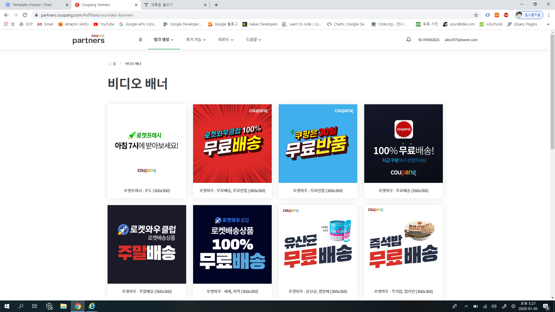Select the 로켓프레시 포도 banner thumbnail
This screenshot has width=555, height=312.
(x=147, y=144)
